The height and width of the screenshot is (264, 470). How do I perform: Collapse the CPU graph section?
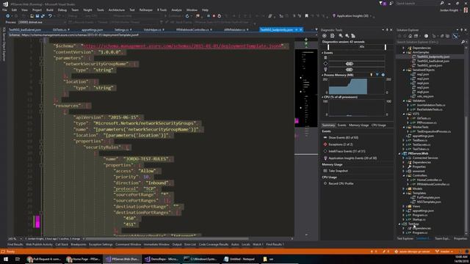coord(322,97)
